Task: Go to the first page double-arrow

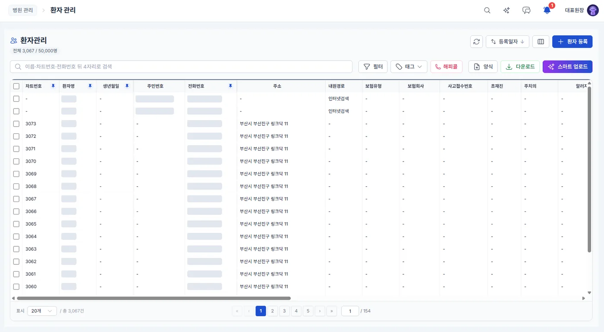Action: pyautogui.click(x=237, y=311)
